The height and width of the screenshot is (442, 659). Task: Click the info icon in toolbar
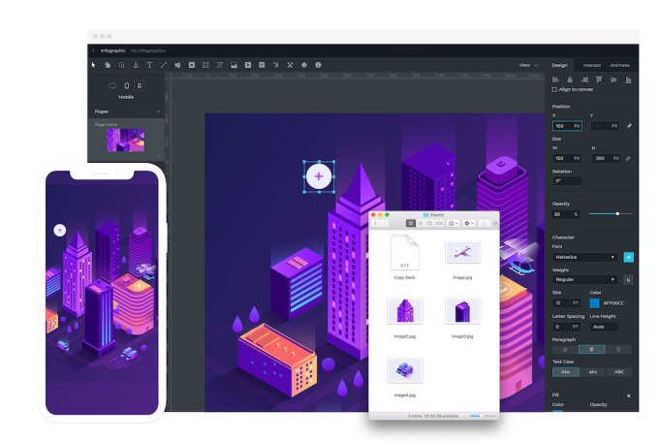click(318, 65)
